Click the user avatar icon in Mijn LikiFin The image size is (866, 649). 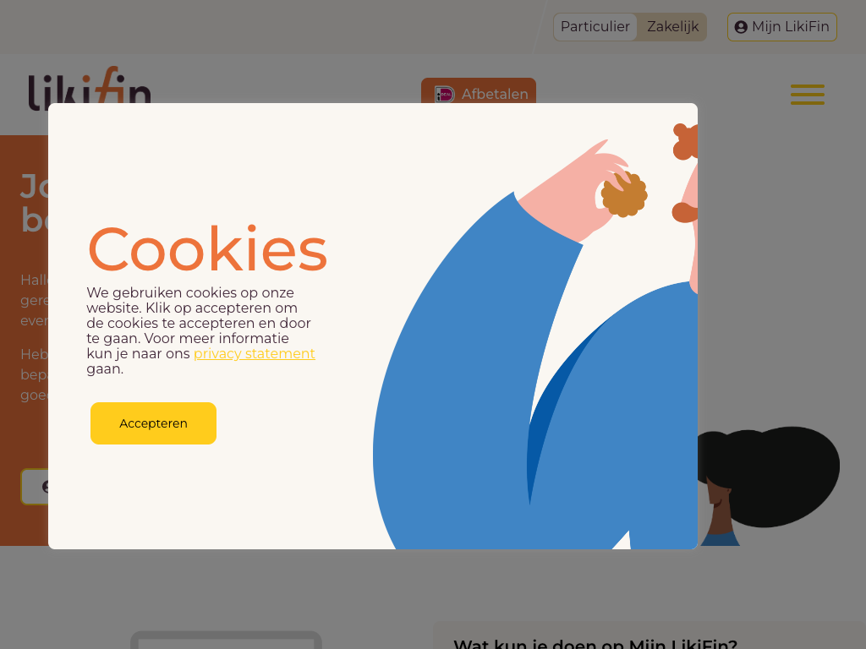coord(741,27)
